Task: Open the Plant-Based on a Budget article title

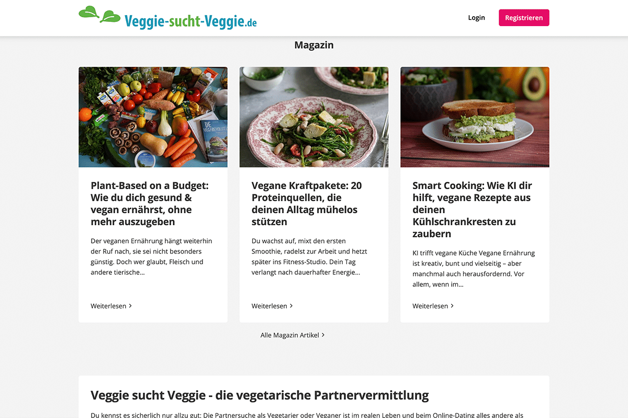Action: click(x=150, y=204)
